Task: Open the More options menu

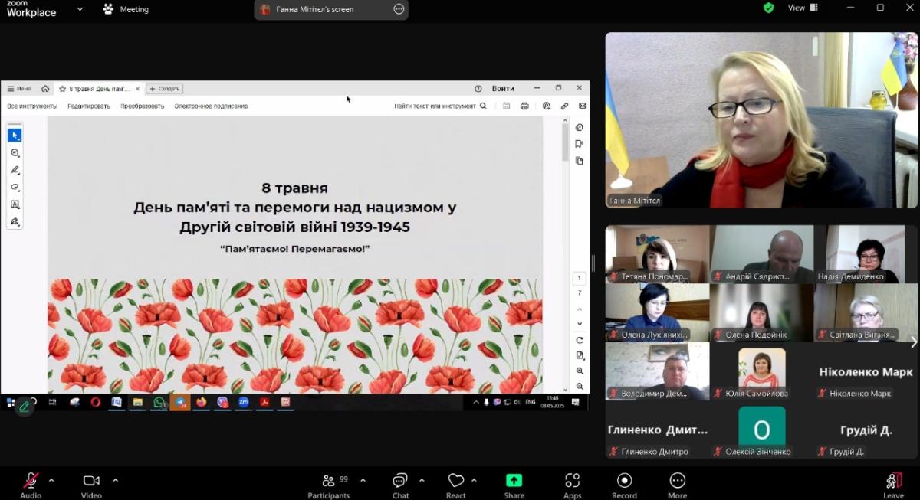Action: (677, 485)
